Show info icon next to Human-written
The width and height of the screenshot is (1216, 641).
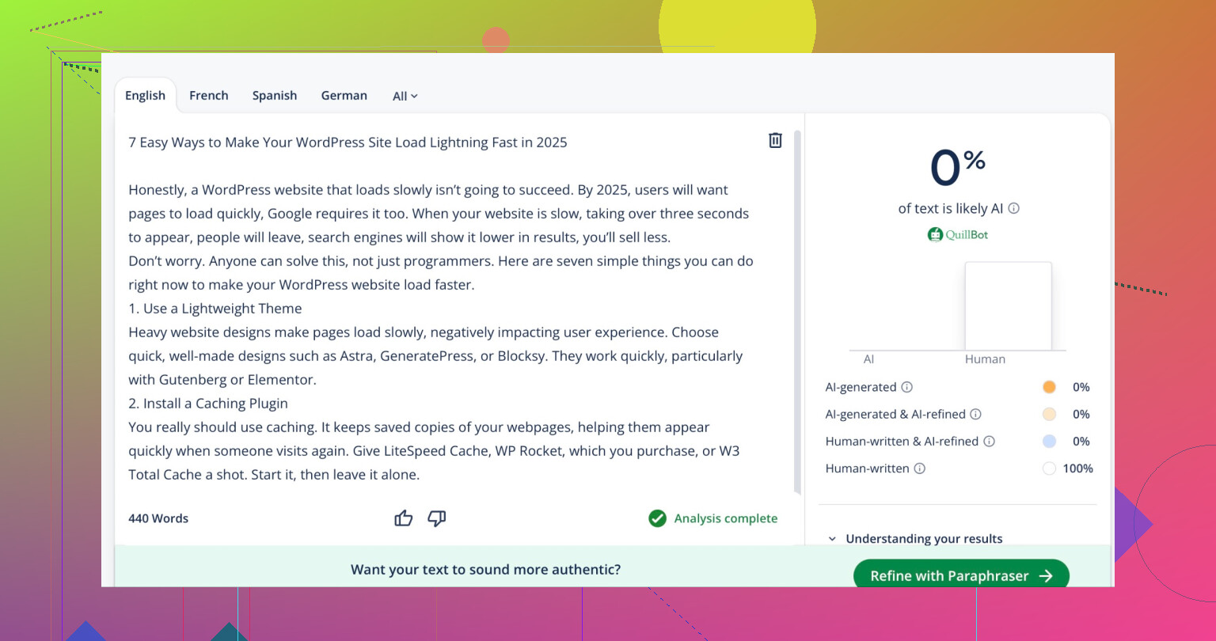pyautogui.click(x=920, y=468)
